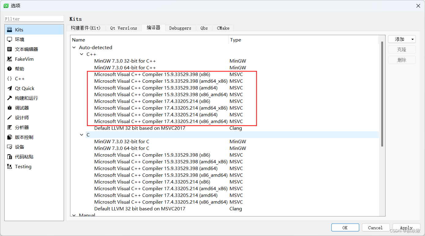The width and height of the screenshot is (425, 236).
Task: Select MSVC 15.9.33529.398 (amd64_x86) under C
Action: click(161, 162)
